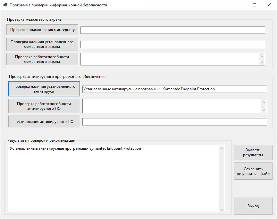Click 'Проверка межсетевого экрана' group label
This screenshot has width=277, height=219.
click(34, 19)
